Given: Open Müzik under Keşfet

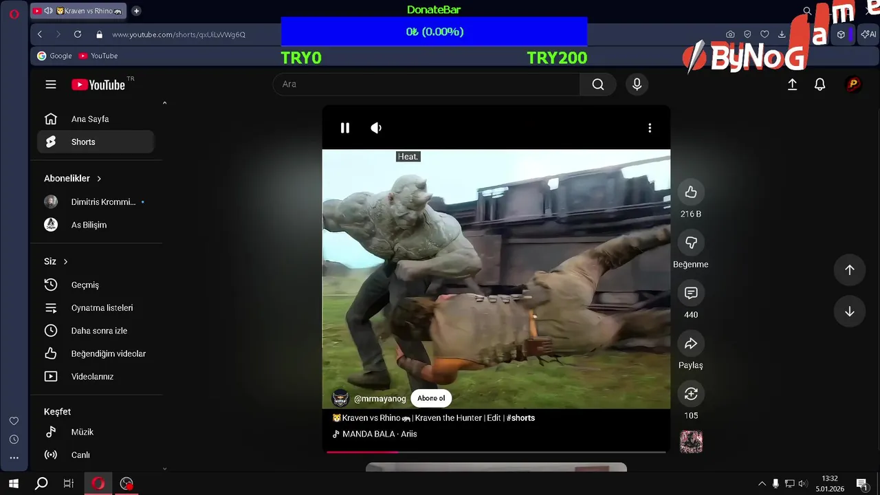Looking at the screenshot, I should click(x=96, y=432).
